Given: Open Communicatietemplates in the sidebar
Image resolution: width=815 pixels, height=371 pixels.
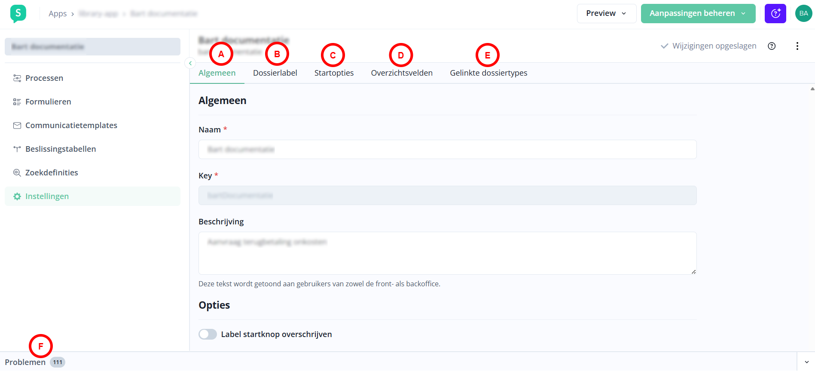Looking at the screenshot, I should tap(71, 126).
